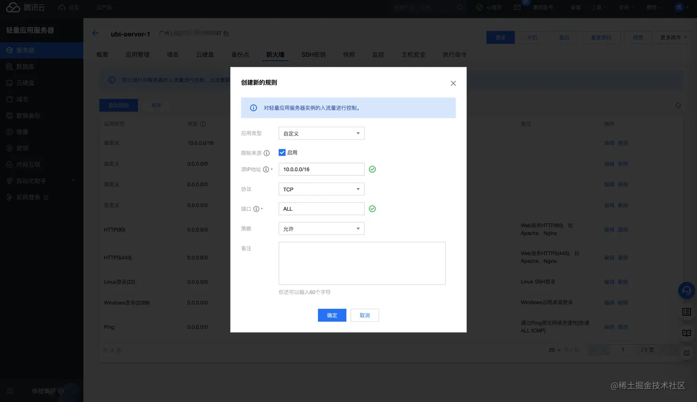Click the Tencent Cloud logo
The image size is (697, 402).
coord(26,7)
